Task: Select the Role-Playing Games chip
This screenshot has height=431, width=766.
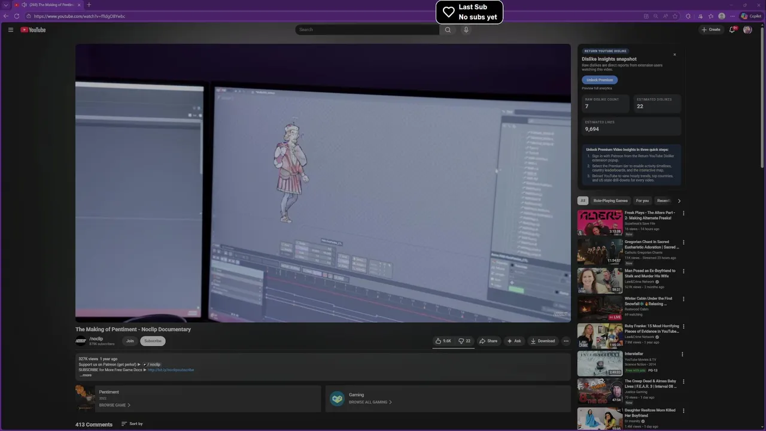Action: (x=610, y=201)
